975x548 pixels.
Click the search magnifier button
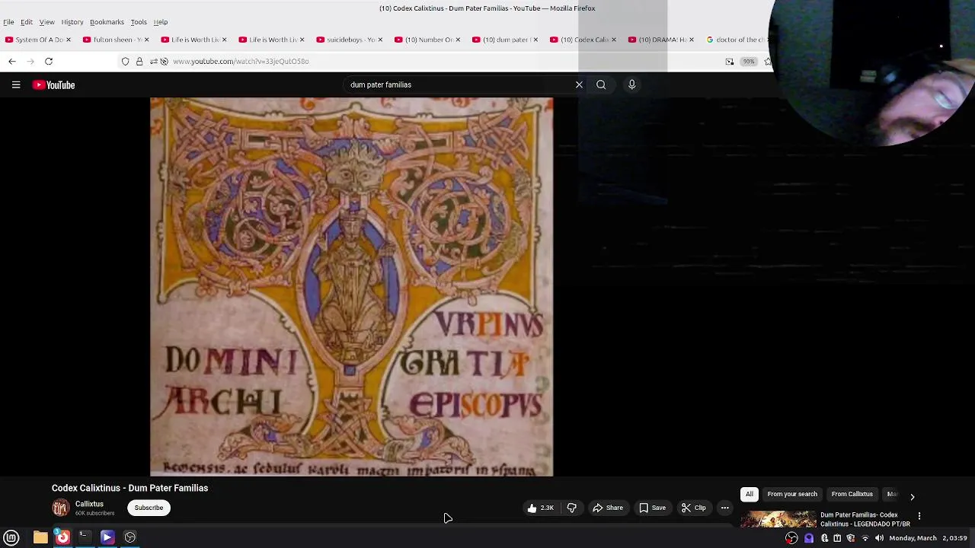[601, 84]
